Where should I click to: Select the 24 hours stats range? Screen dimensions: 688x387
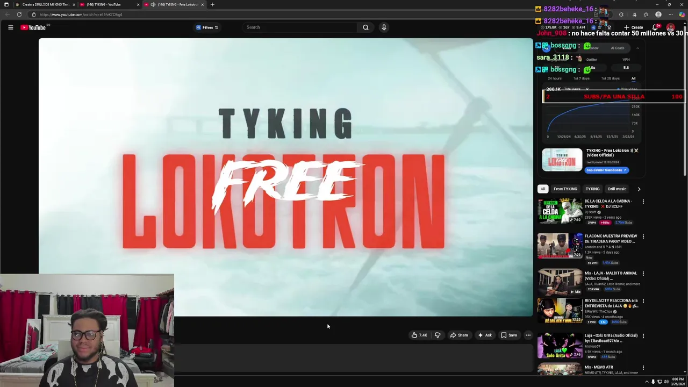pos(554,78)
